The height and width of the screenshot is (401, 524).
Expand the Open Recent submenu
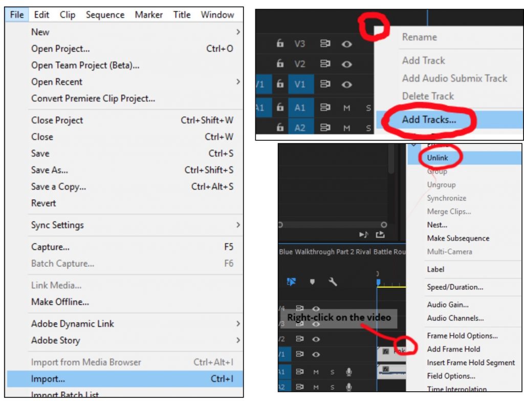click(238, 82)
